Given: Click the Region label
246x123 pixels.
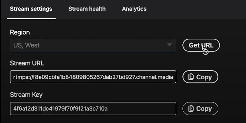Looking at the screenshot, I should tap(20, 32).
